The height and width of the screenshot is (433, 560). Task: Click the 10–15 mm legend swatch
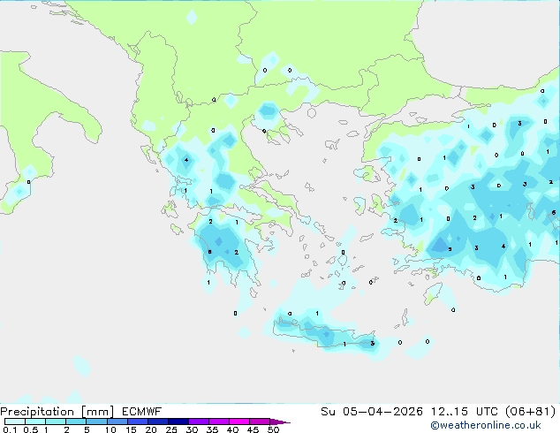(x=117, y=422)
